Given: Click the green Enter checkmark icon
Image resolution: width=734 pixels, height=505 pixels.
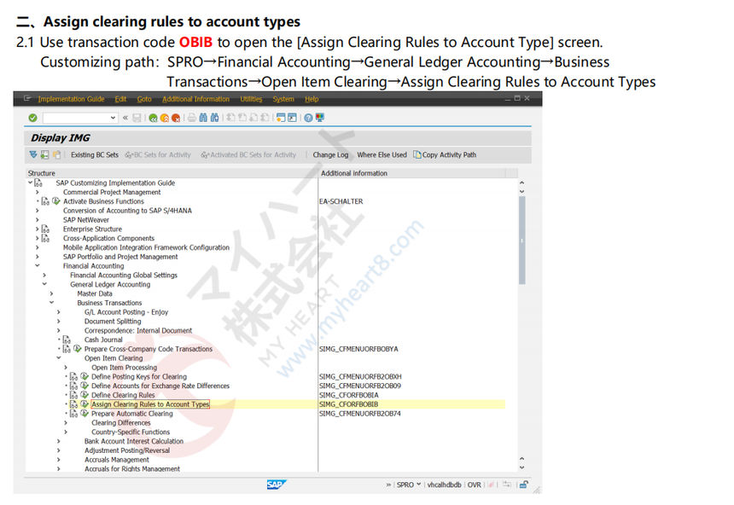Looking at the screenshot, I should click(x=32, y=118).
